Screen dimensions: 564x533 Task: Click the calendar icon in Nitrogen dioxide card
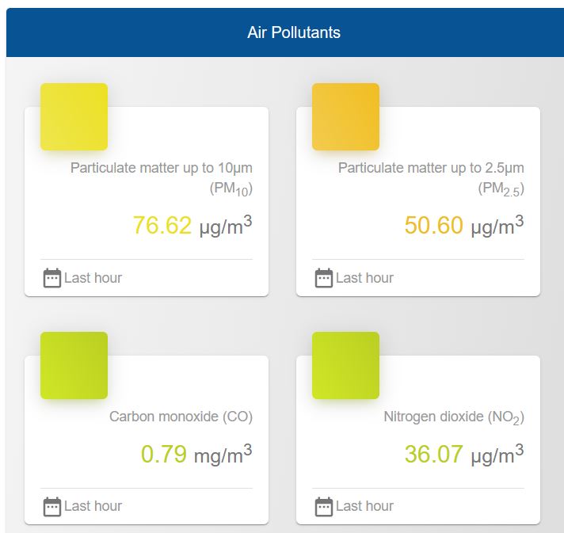tap(323, 506)
